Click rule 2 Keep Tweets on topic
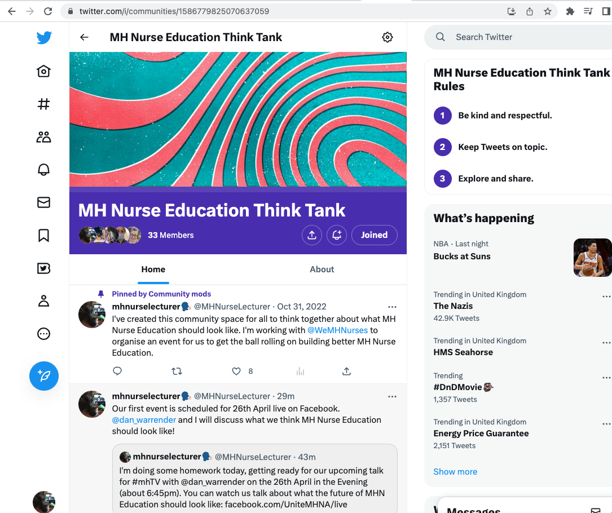The height and width of the screenshot is (513, 612). 503,147
